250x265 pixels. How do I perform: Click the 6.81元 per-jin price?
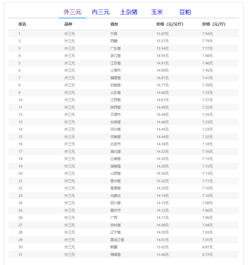(x=208, y=247)
